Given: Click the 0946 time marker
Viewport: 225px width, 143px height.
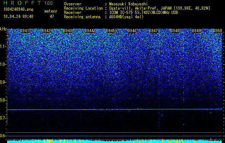Looking at the screenshot, I should tap(132, 31).
